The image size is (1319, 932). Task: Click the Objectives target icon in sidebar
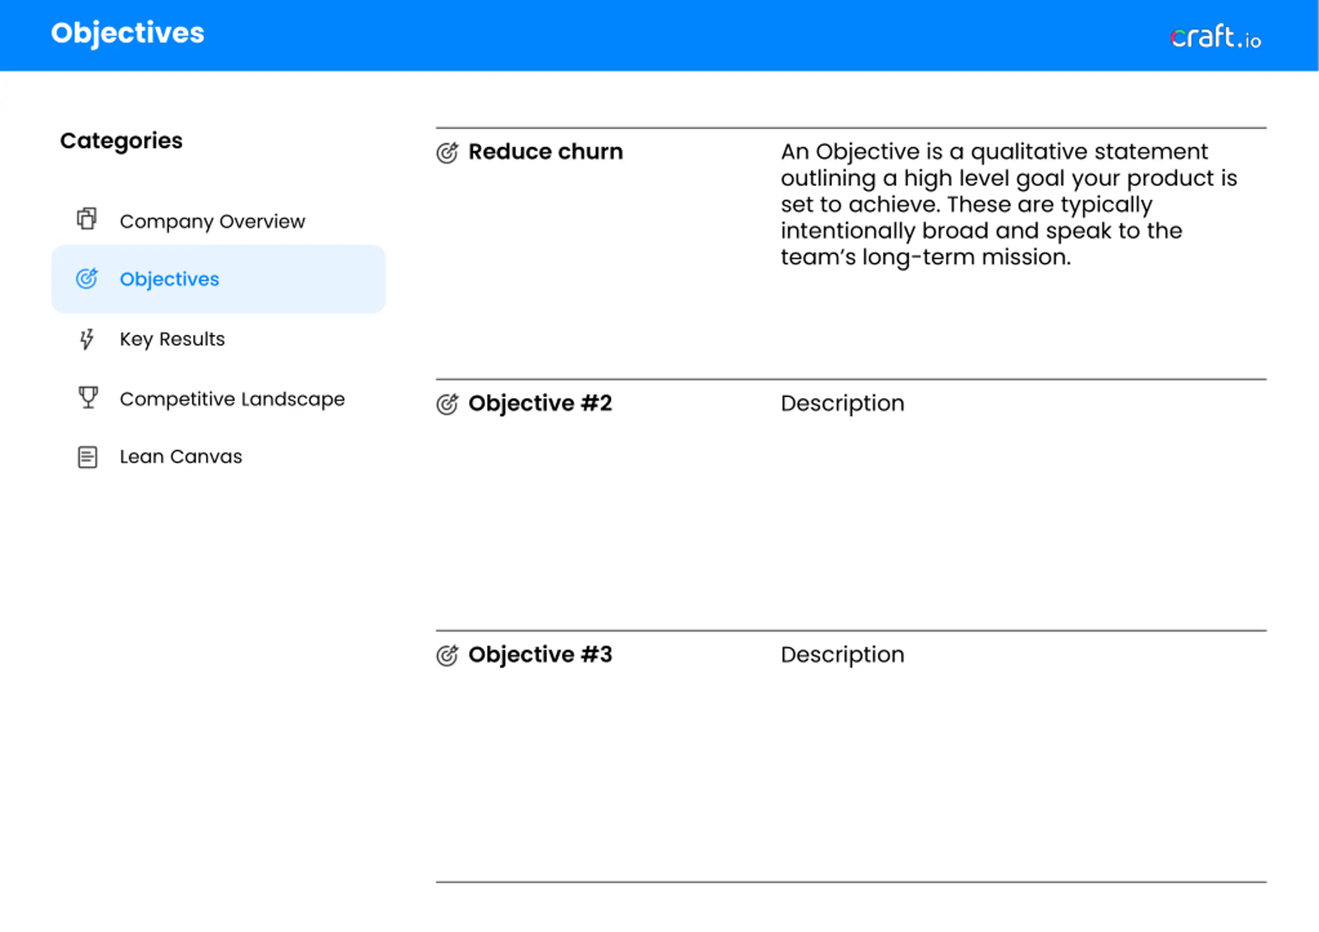pyautogui.click(x=87, y=279)
